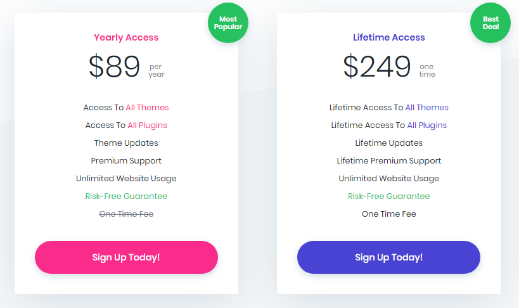The width and height of the screenshot is (519, 308).
Task: Open the purple All Themes link
Action: tap(427, 108)
